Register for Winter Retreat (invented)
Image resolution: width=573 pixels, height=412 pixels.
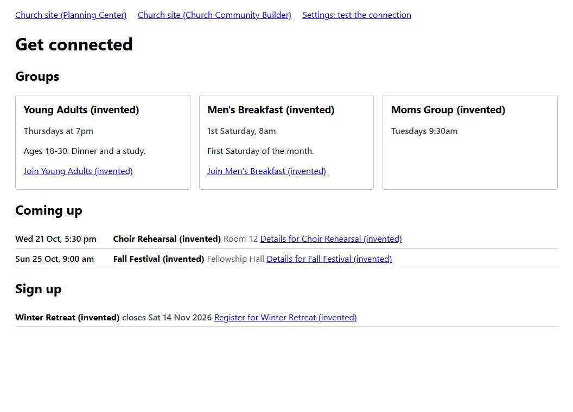[x=285, y=317]
